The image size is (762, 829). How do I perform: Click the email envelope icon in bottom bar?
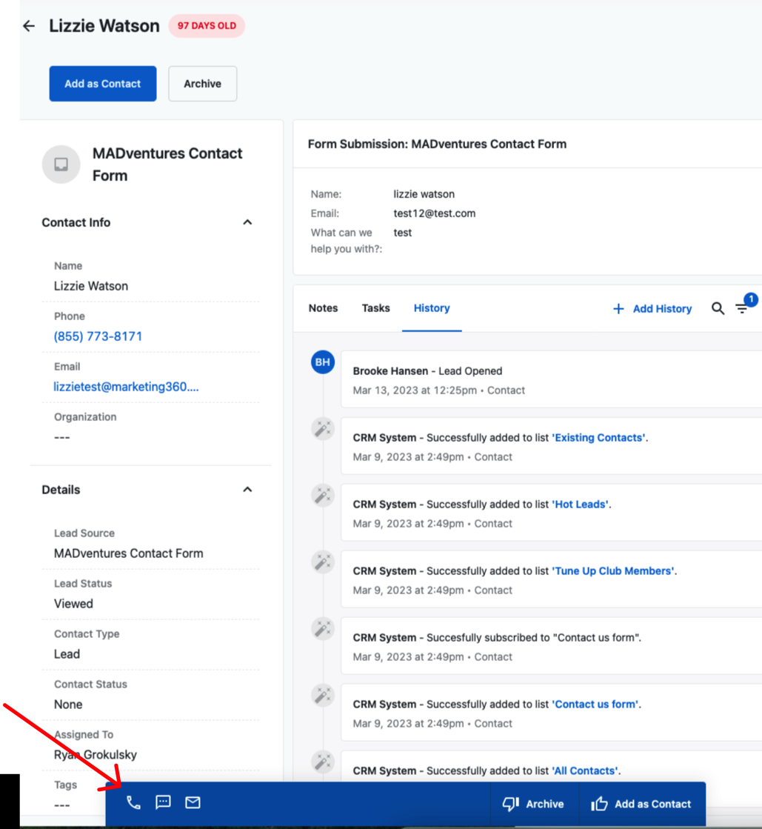pyautogui.click(x=193, y=802)
